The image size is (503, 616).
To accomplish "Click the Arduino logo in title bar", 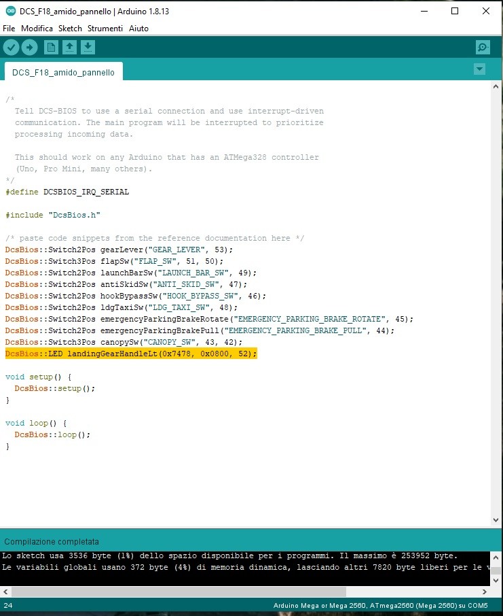I will coord(11,11).
